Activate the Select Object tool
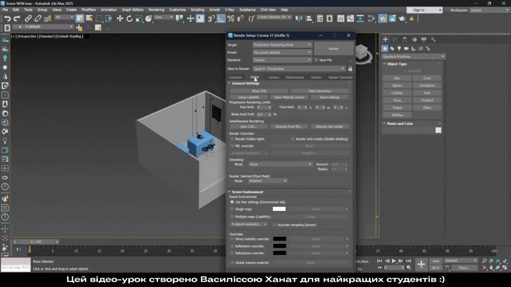Viewport: 511px width, 287px height. click(79, 19)
